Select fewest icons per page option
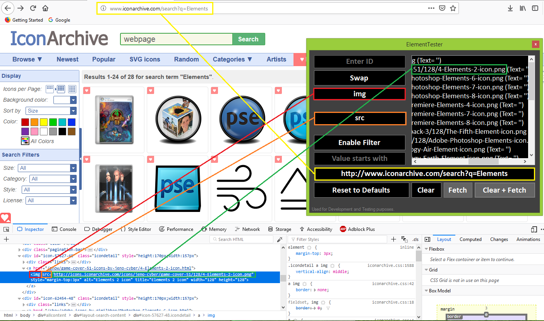 (x=50, y=89)
